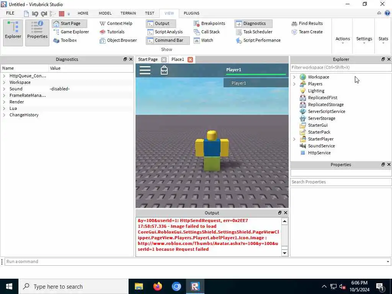Open the Object Browser
Screen dimensions: 392x294
118,40
